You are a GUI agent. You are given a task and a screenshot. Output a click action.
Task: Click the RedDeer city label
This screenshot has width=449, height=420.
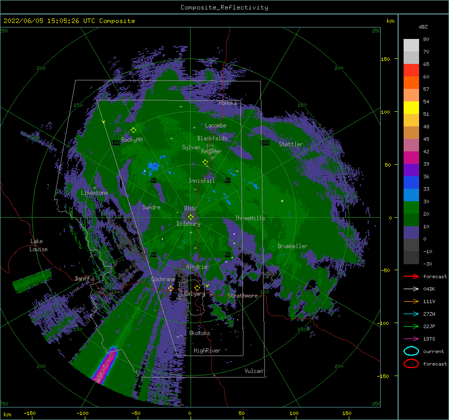[212, 151]
